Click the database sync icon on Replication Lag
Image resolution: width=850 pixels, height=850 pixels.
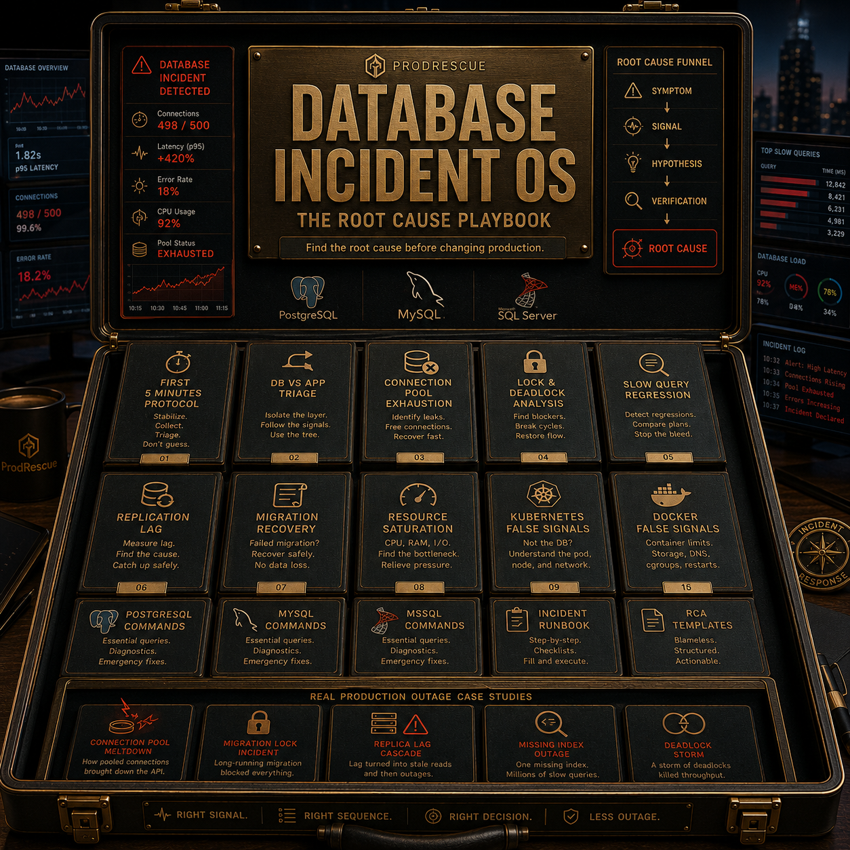click(x=157, y=495)
